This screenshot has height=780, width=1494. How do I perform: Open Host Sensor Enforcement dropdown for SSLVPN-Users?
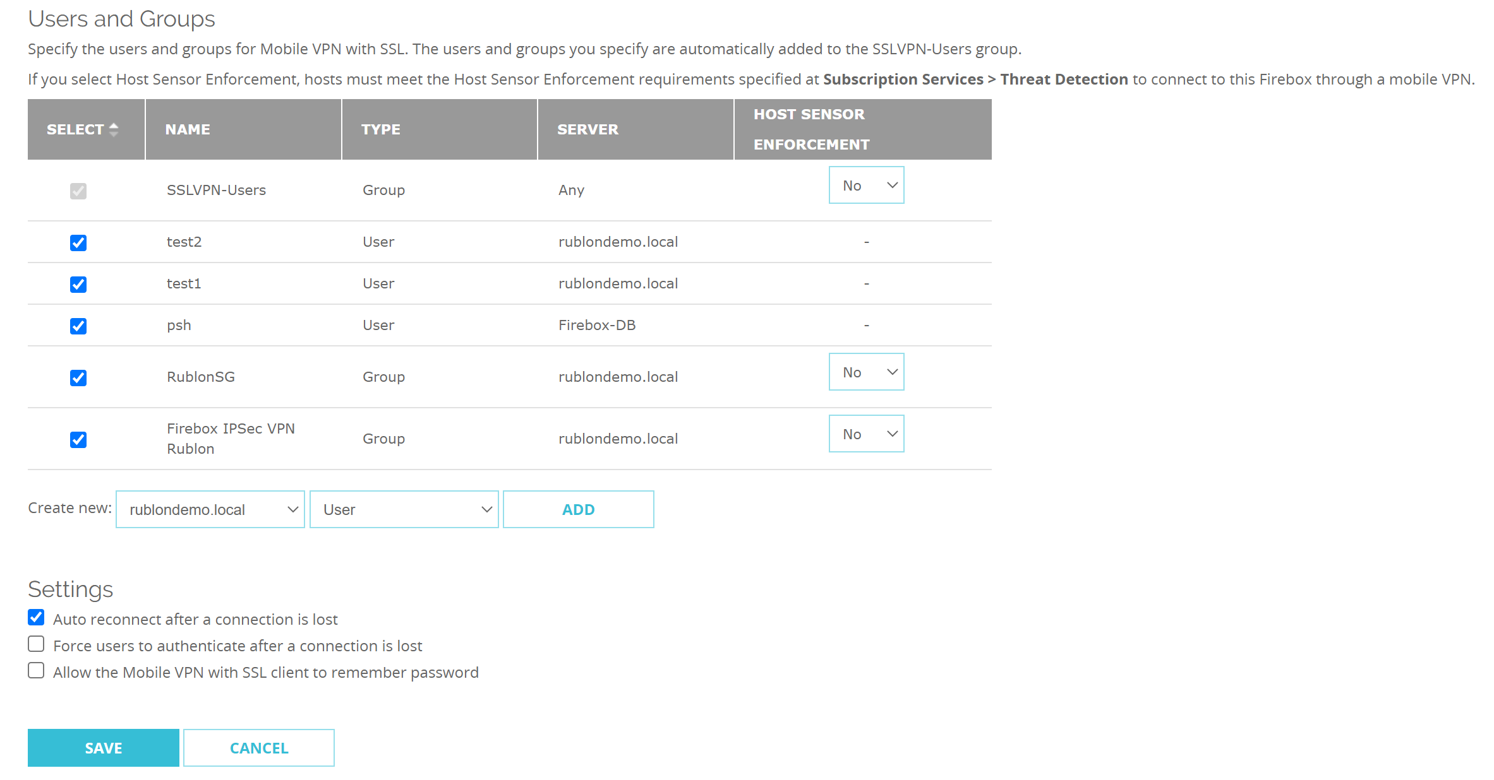[866, 185]
